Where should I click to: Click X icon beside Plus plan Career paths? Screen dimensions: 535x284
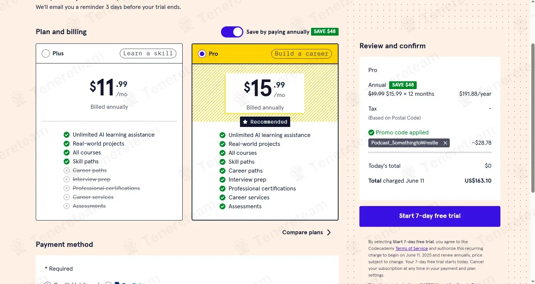[67, 170]
